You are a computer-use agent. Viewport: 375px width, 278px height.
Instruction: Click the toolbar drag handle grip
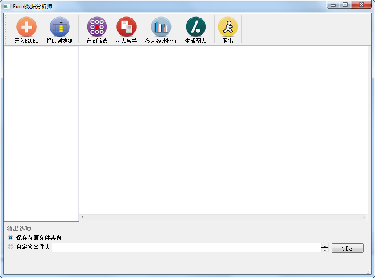(6, 29)
